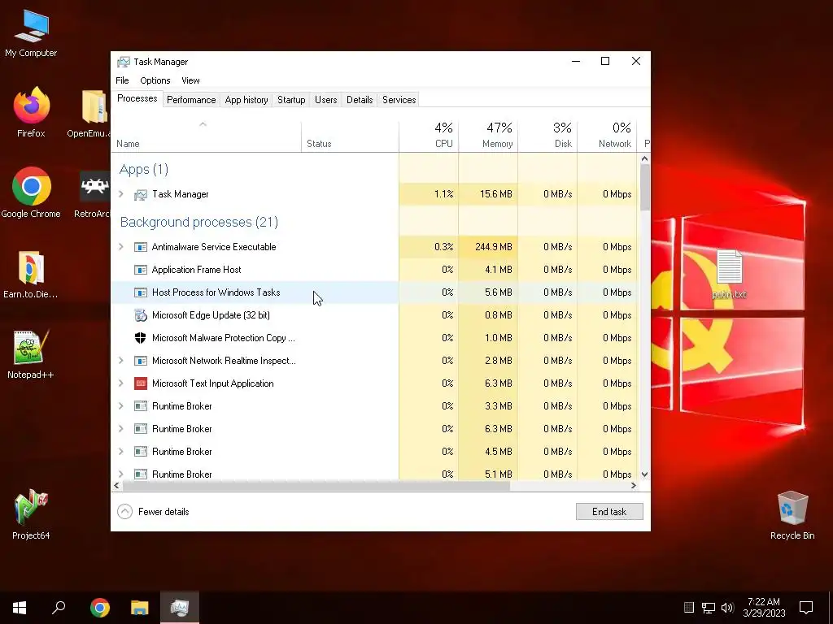Select the Processes tab
Viewport: 833px width, 624px height.
tap(137, 98)
